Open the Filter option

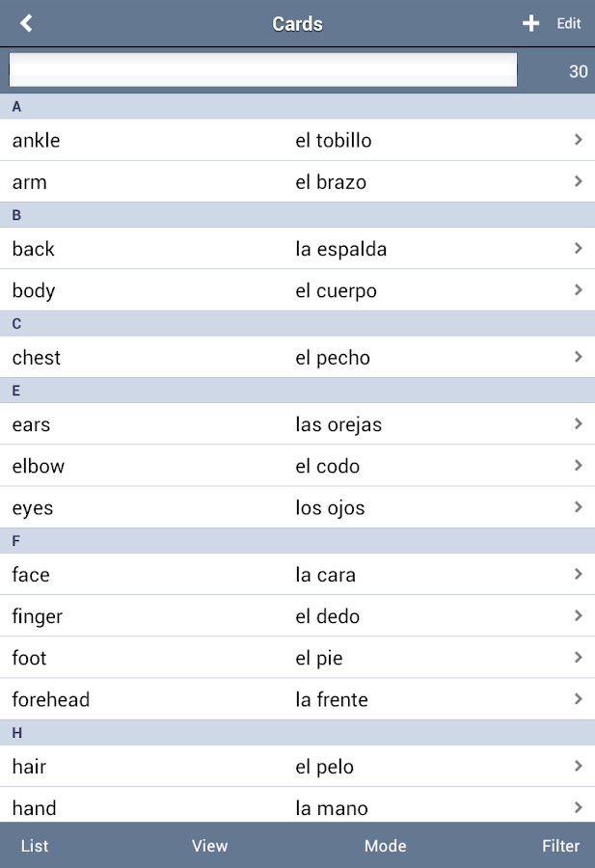[x=560, y=846]
